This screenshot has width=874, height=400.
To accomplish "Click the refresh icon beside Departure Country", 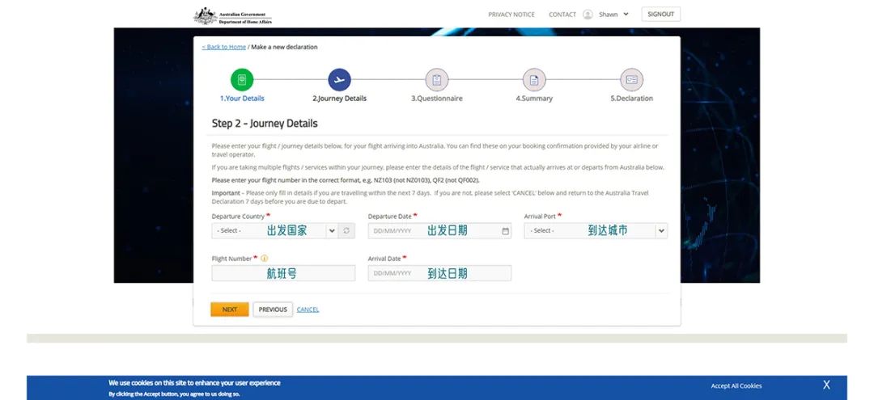I will coord(346,231).
